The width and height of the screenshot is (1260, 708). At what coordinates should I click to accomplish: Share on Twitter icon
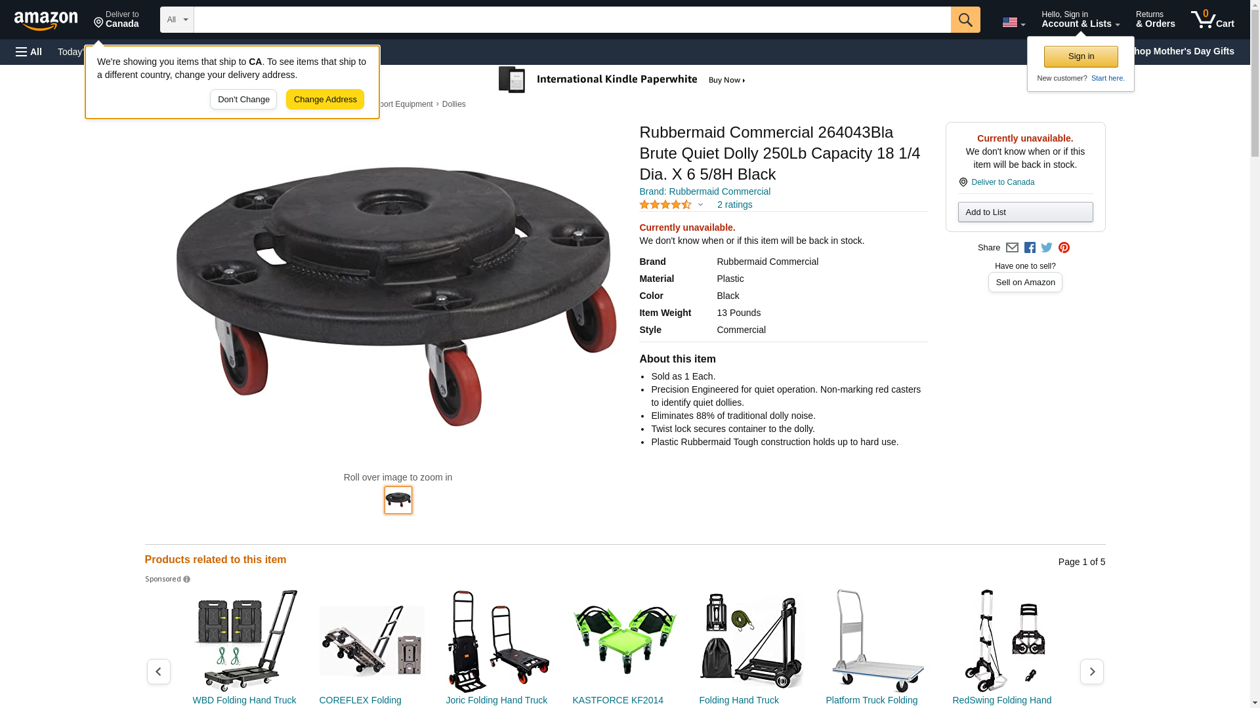click(x=1047, y=248)
